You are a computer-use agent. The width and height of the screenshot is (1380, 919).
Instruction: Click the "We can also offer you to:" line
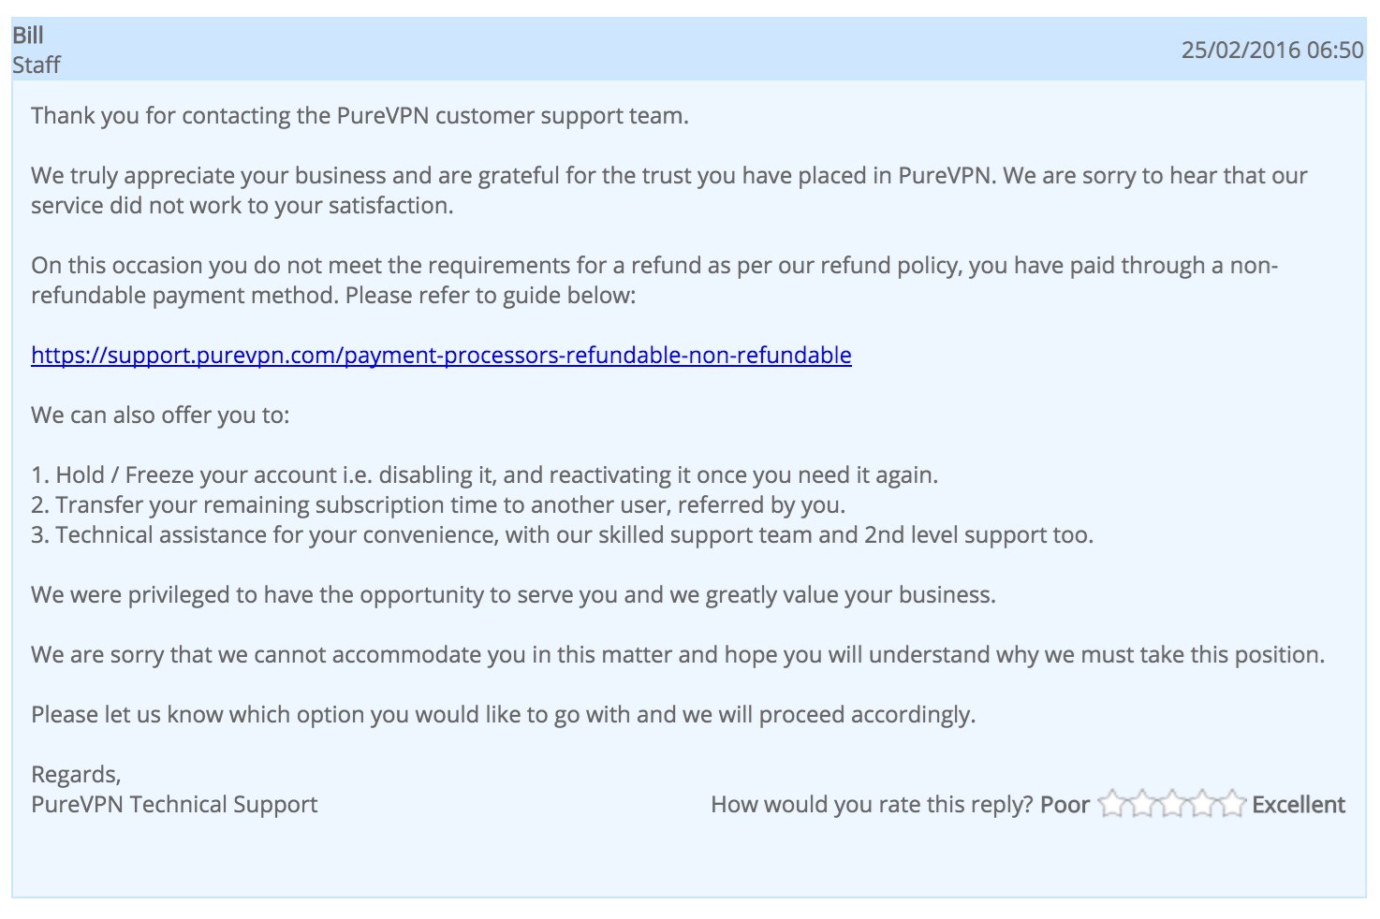click(x=160, y=416)
